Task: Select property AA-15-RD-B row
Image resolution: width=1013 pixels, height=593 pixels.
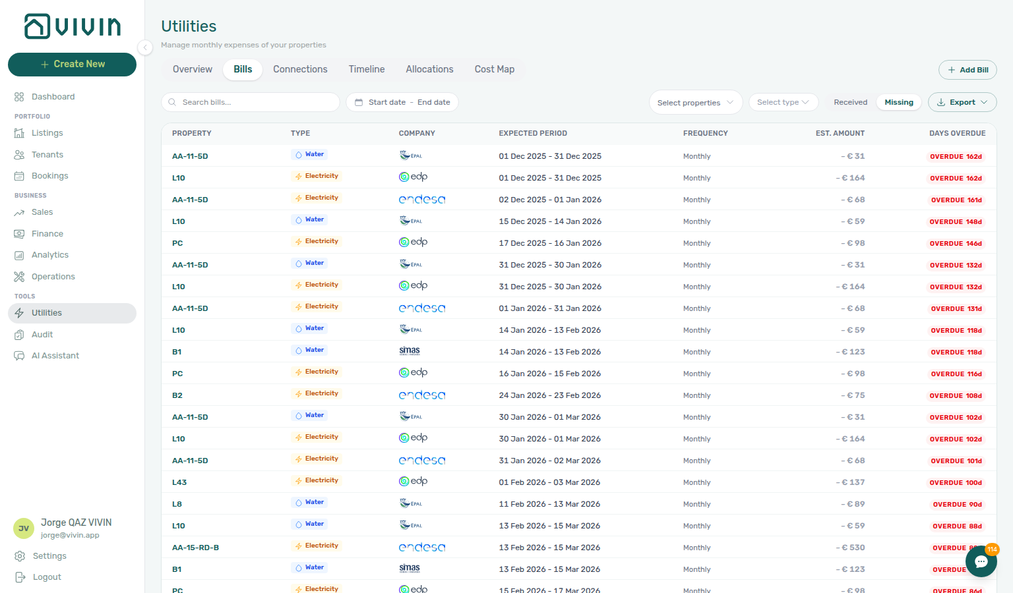Action: coord(578,548)
